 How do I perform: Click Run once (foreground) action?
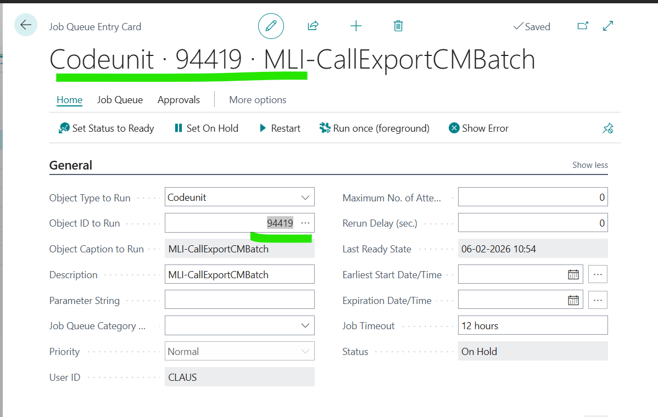point(374,128)
